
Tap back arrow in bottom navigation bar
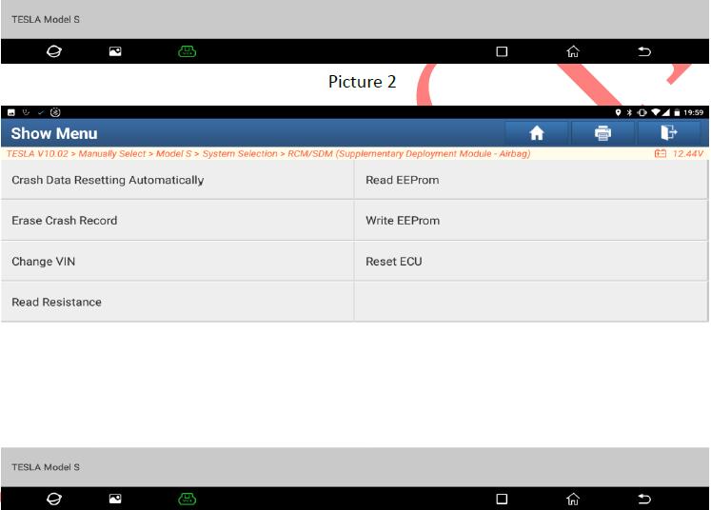(644, 499)
